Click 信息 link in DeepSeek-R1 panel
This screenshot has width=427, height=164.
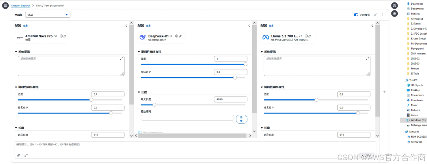click(148, 26)
